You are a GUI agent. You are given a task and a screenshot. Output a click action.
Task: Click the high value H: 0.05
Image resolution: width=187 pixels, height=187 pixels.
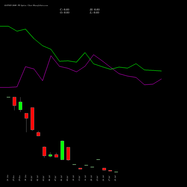tap(95, 10)
